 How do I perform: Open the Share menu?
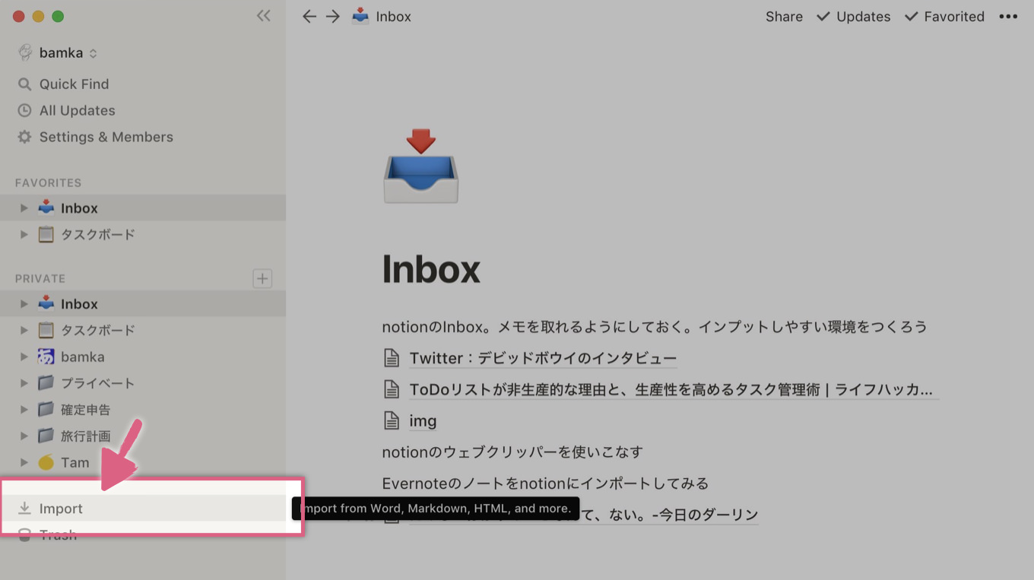click(784, 17)
